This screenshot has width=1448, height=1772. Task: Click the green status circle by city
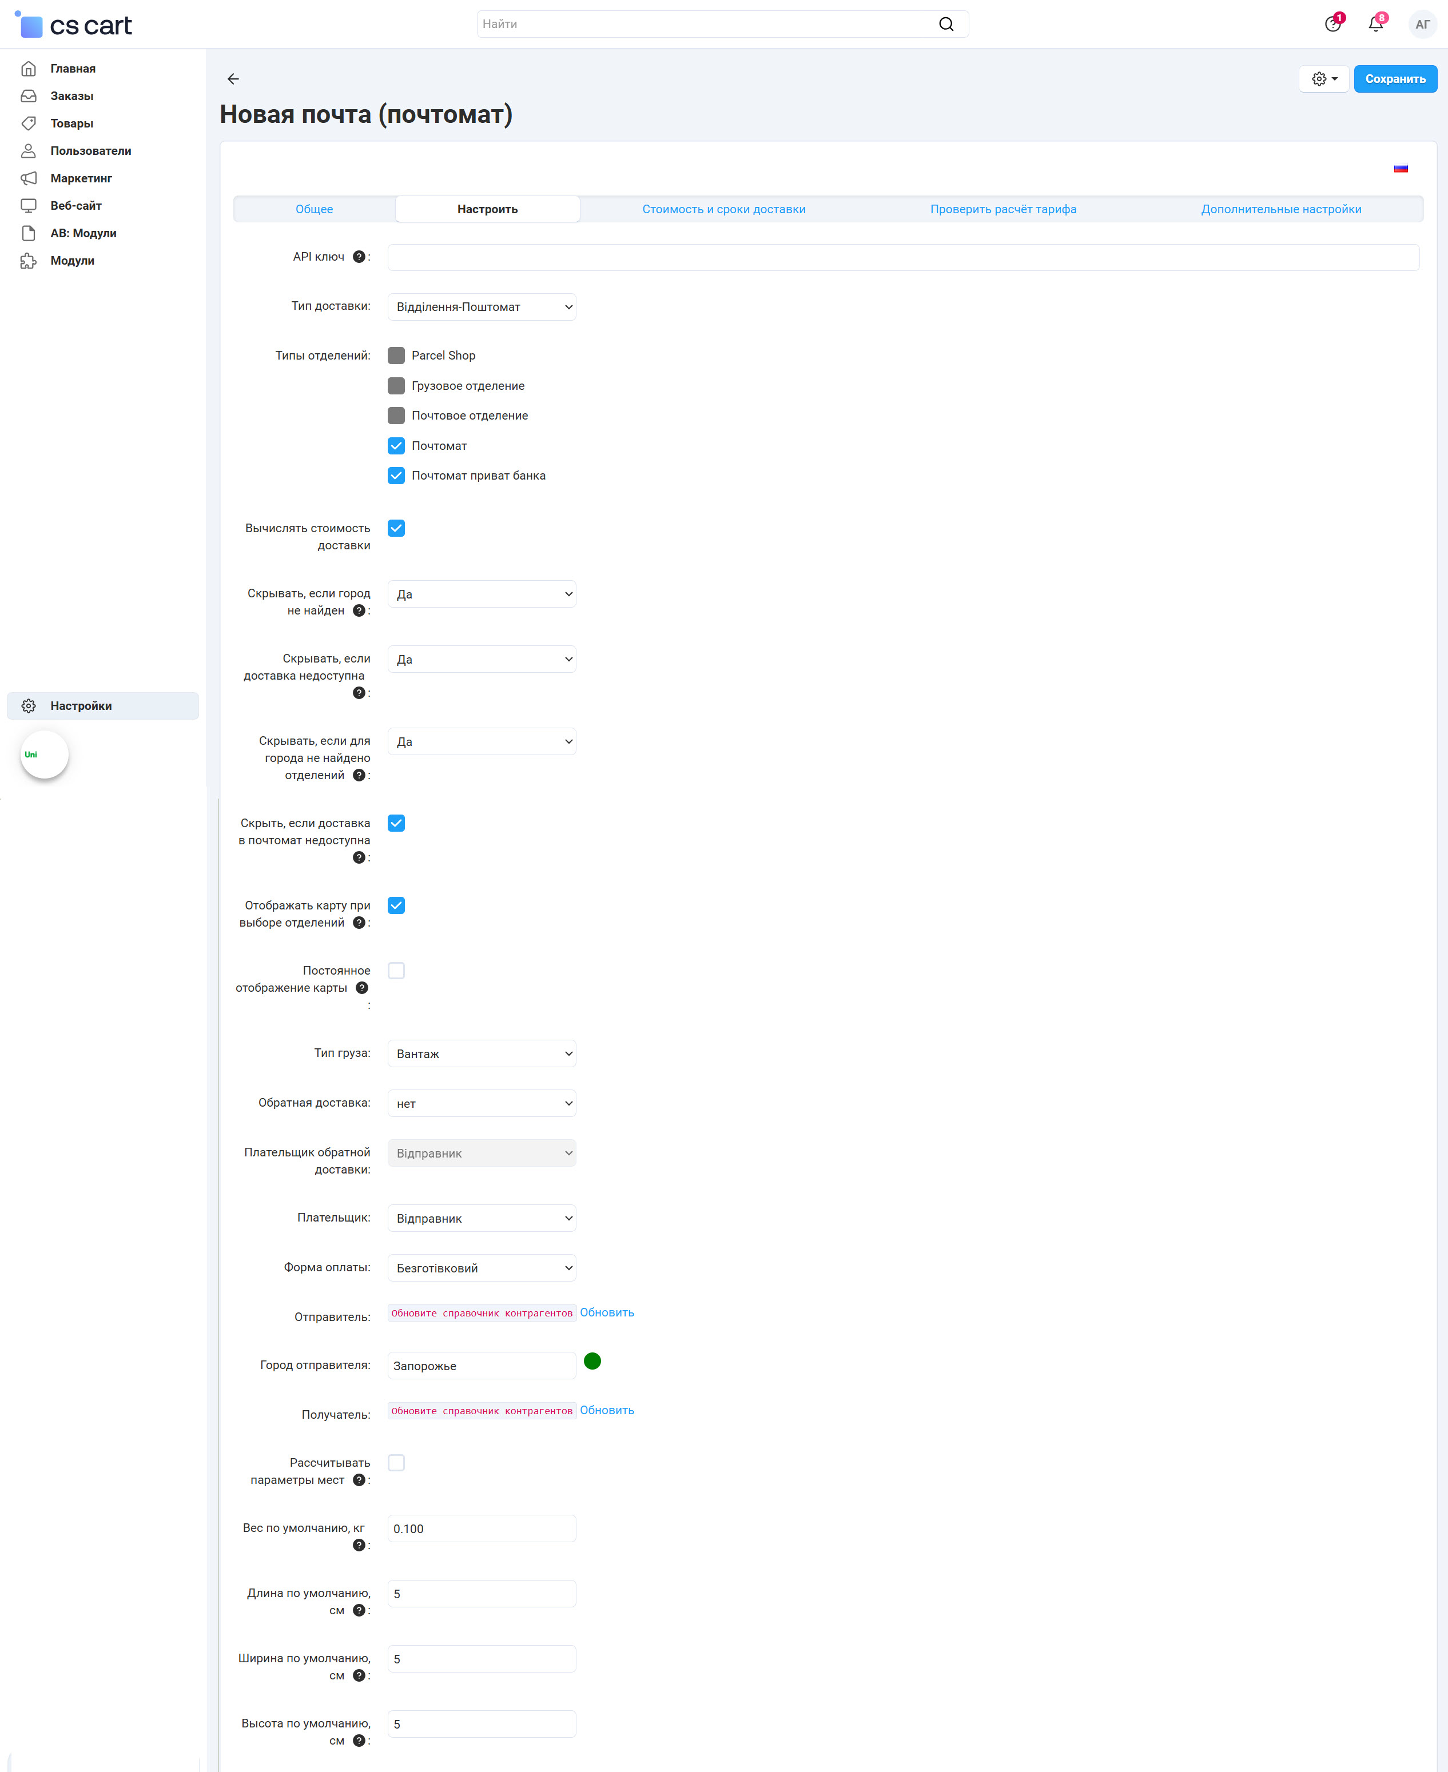pos(592,1361)
